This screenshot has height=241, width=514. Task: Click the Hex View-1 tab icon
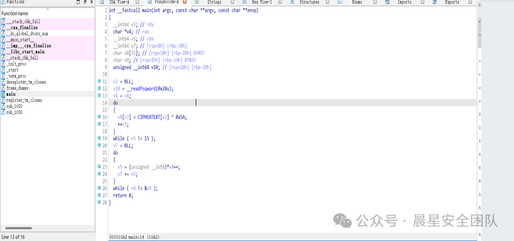[244, 2]
